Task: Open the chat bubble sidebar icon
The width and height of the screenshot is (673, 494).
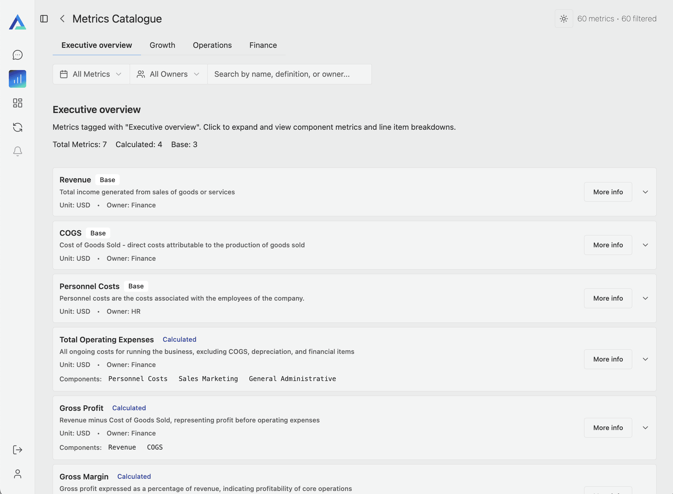Action: [x=18, y=55]
